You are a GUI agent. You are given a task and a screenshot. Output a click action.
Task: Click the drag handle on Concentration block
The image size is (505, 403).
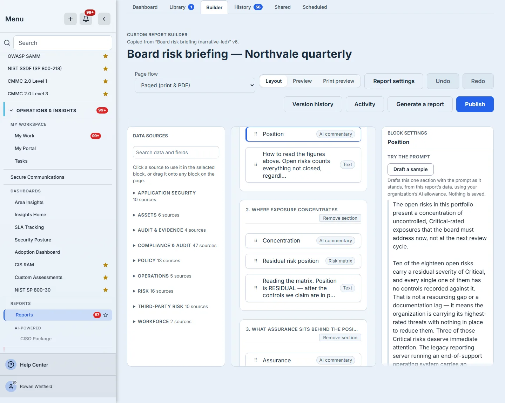pyautogui.click(x=256, y=240)
